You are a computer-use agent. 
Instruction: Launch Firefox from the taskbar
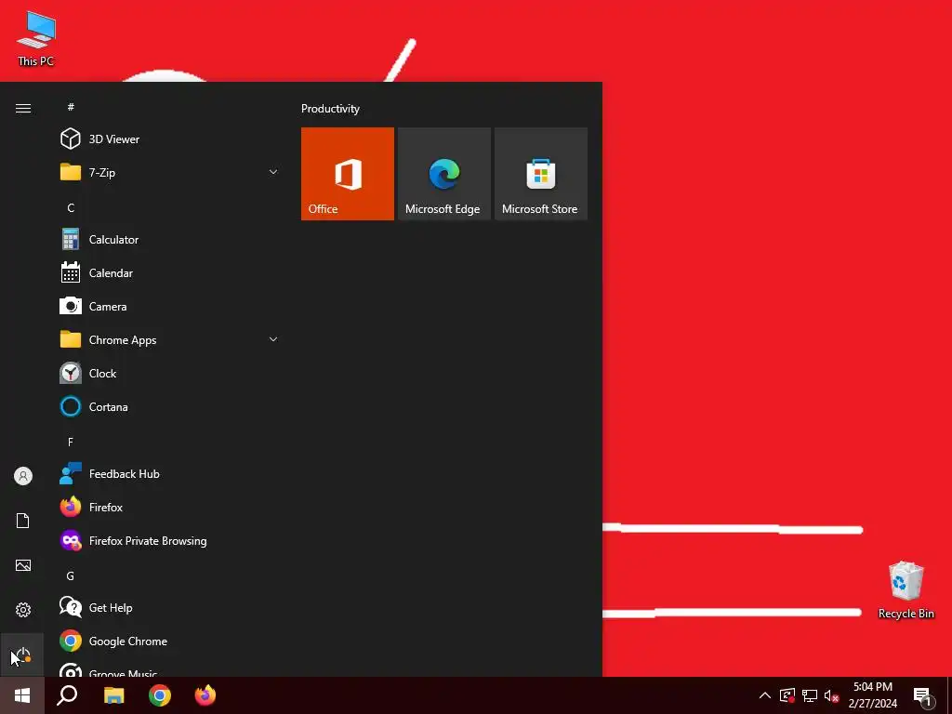(x=205, y=695)
